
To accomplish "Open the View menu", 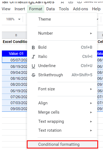I will [x=6, y=9].
